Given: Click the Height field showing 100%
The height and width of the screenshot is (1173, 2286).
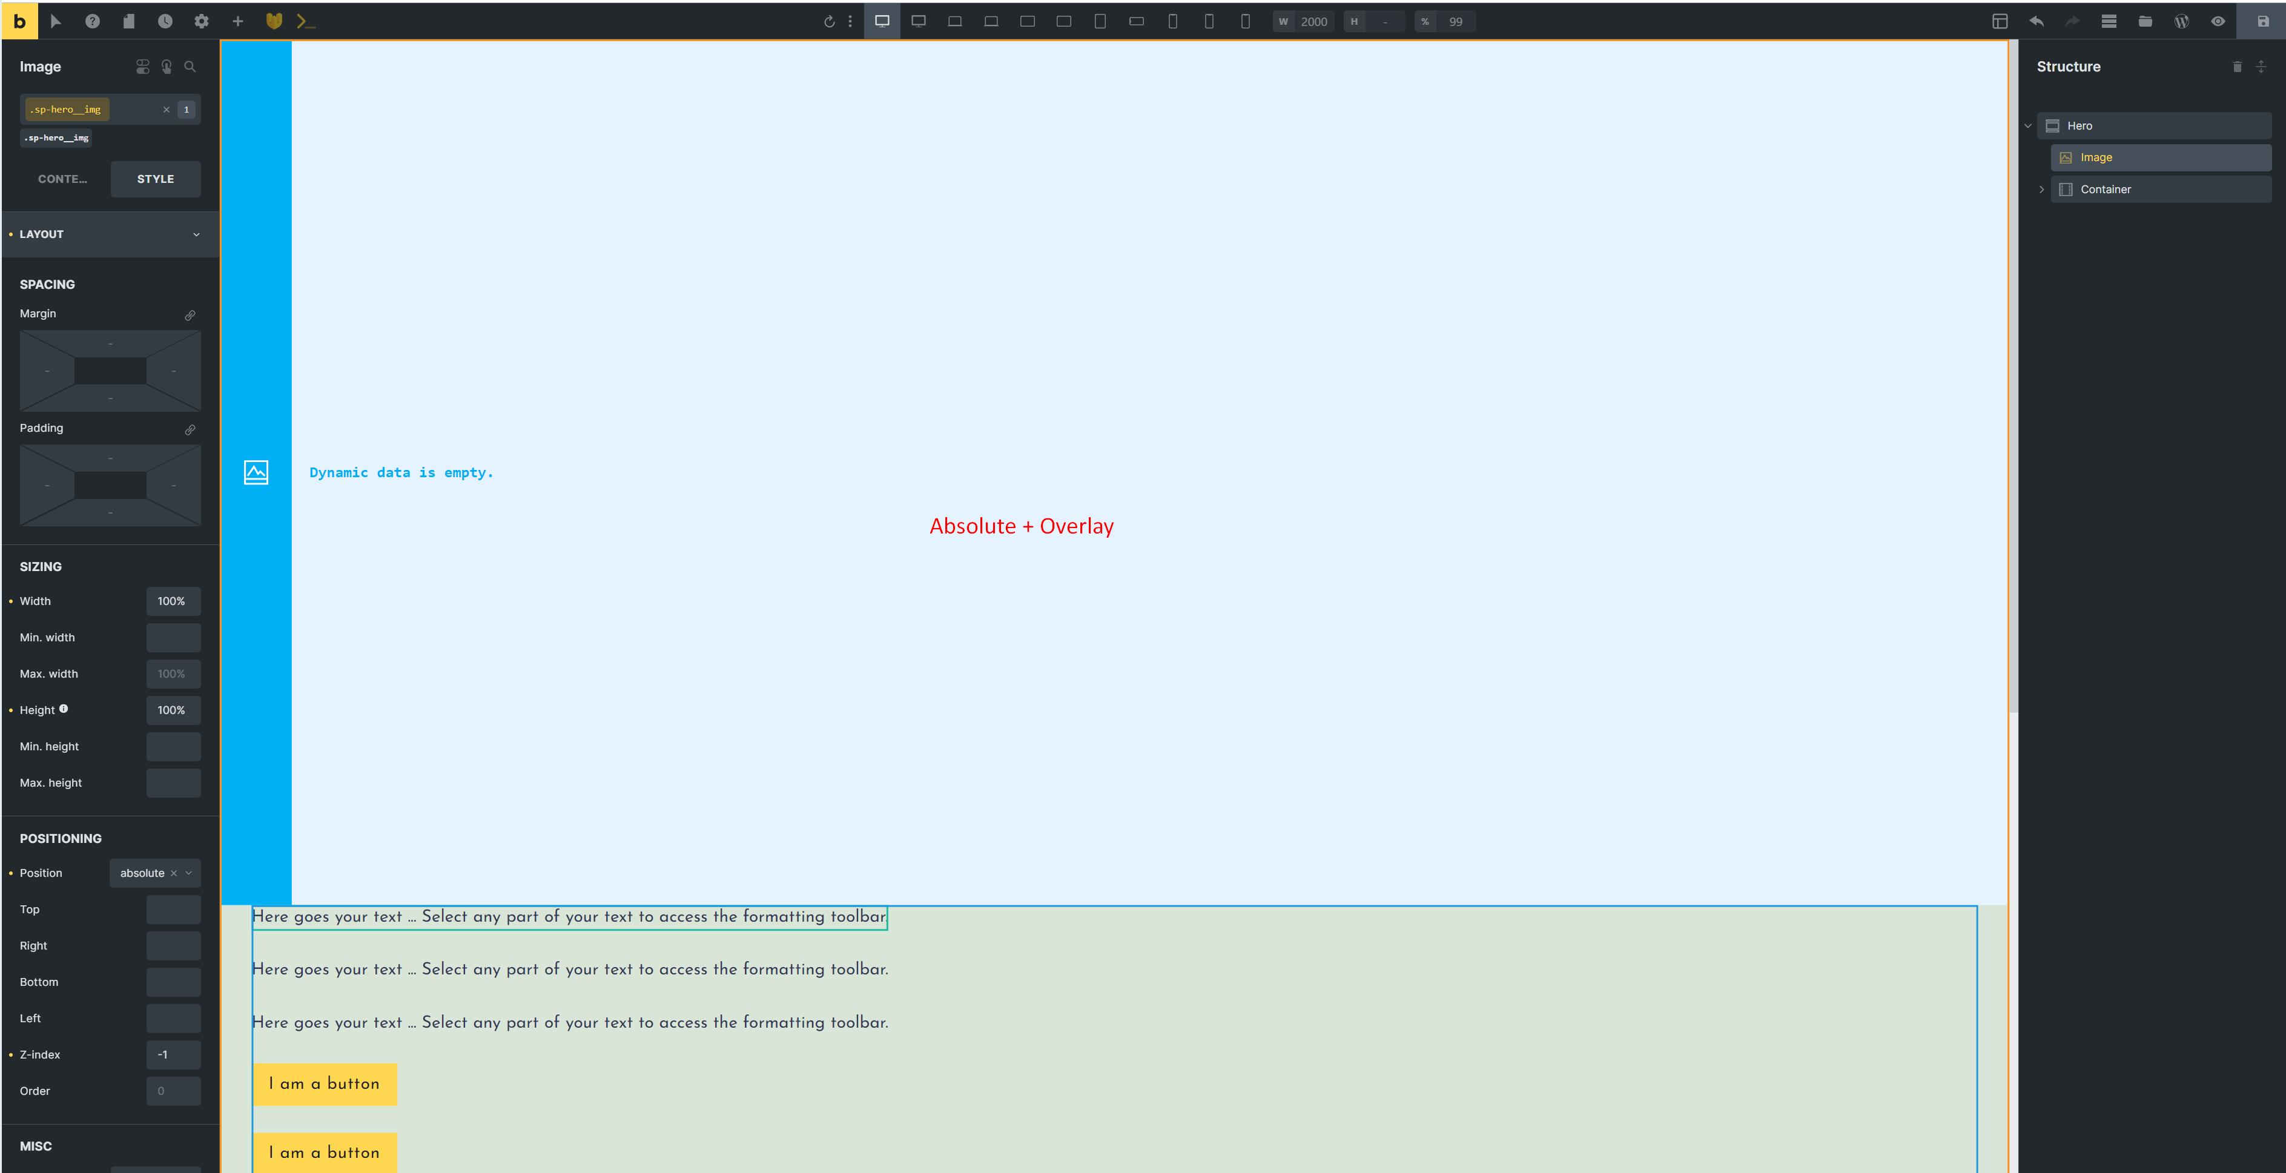Looking at the screenshot, I should coord(173,711).
